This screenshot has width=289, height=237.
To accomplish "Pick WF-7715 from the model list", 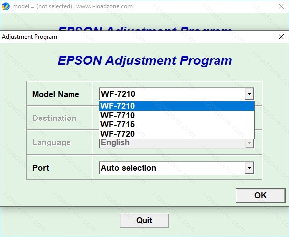I will (177, 124).
